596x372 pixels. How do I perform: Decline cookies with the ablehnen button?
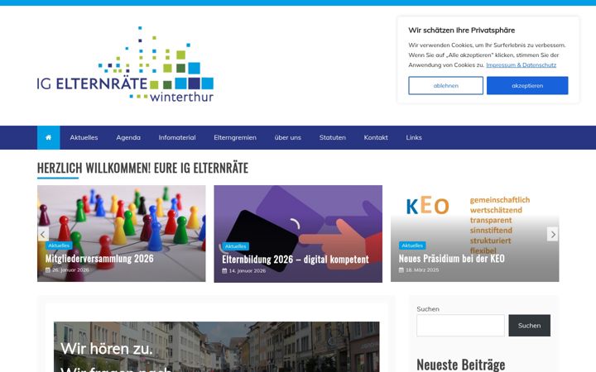[x=446, y=85]
